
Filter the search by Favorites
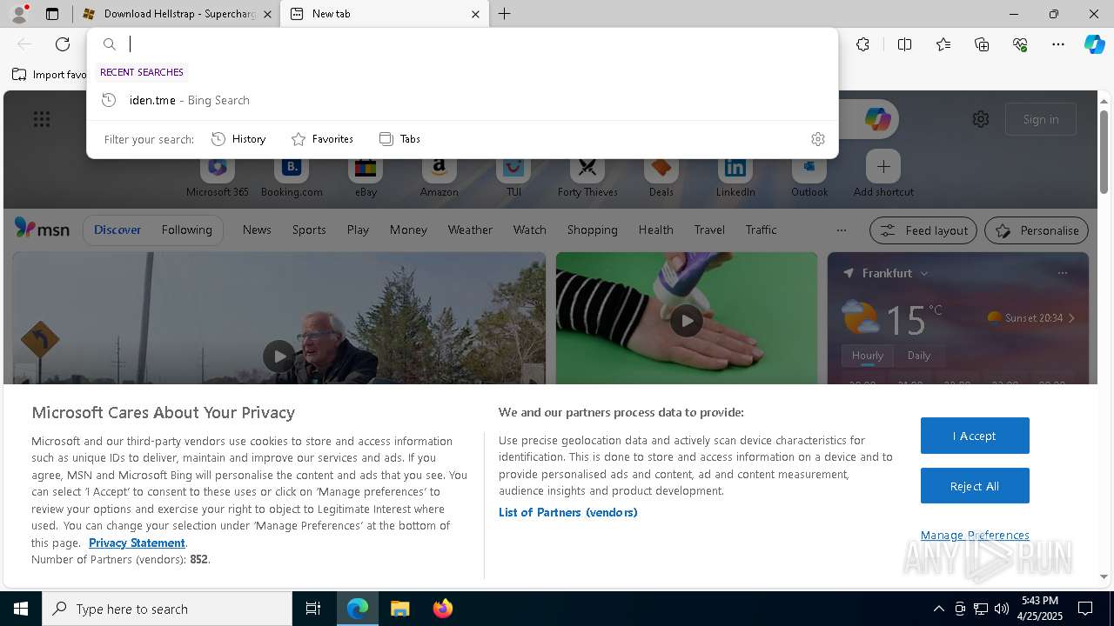coord(322,139)
